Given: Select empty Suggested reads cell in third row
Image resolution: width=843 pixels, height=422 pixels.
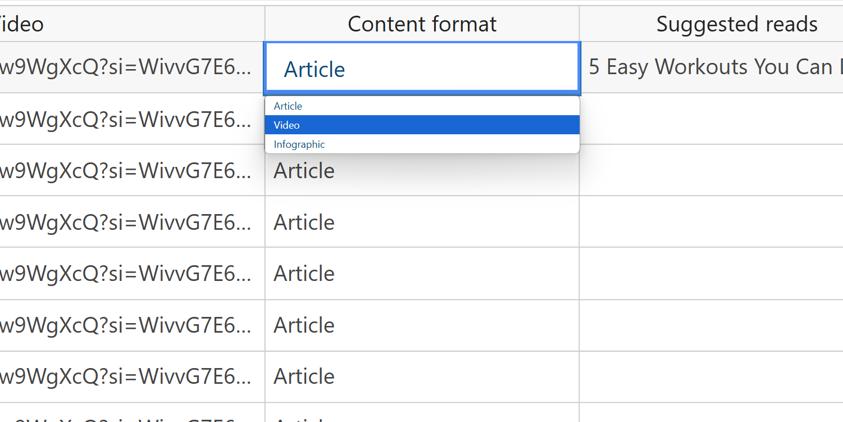Looking at the screenshot, I should 711,170.
